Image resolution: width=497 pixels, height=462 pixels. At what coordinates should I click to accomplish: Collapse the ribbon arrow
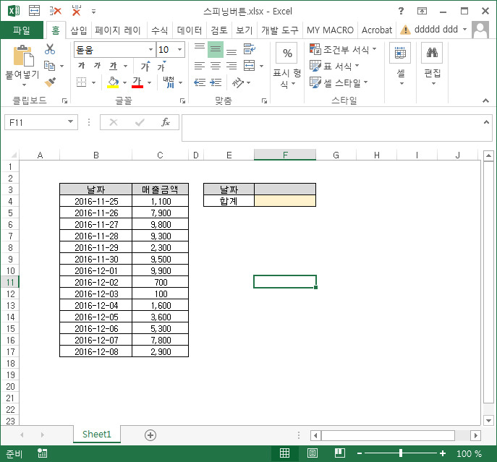(x=485, y=100)
